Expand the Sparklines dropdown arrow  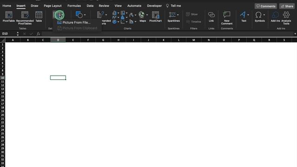tap(178, 15)
